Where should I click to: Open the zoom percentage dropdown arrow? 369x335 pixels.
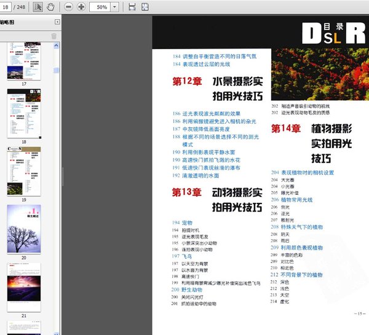pos(116,7)
